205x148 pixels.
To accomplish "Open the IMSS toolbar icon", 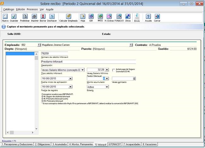I will point(100,16).
